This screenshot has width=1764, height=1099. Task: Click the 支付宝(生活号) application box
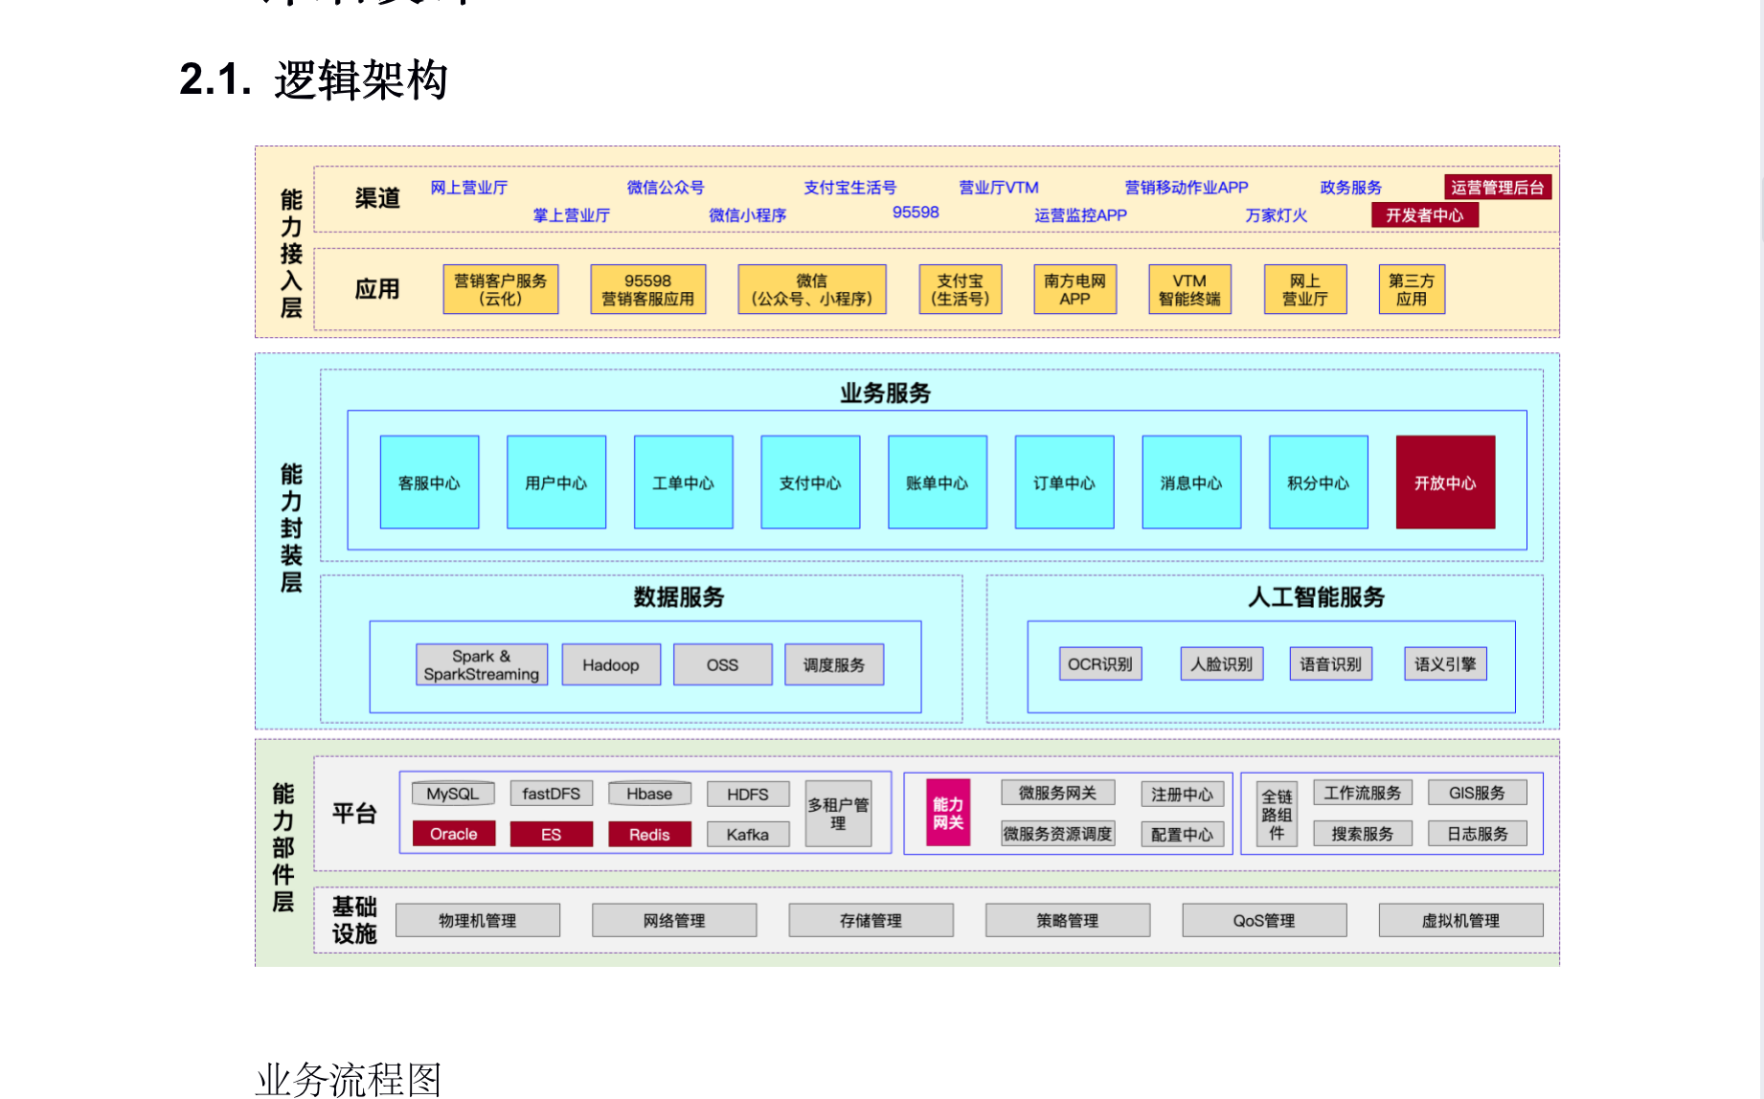point(961,289)
